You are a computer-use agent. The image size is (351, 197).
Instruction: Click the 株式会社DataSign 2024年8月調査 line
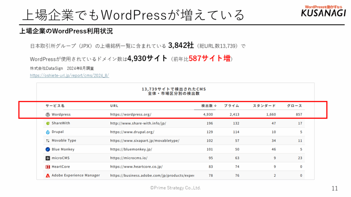62,68
